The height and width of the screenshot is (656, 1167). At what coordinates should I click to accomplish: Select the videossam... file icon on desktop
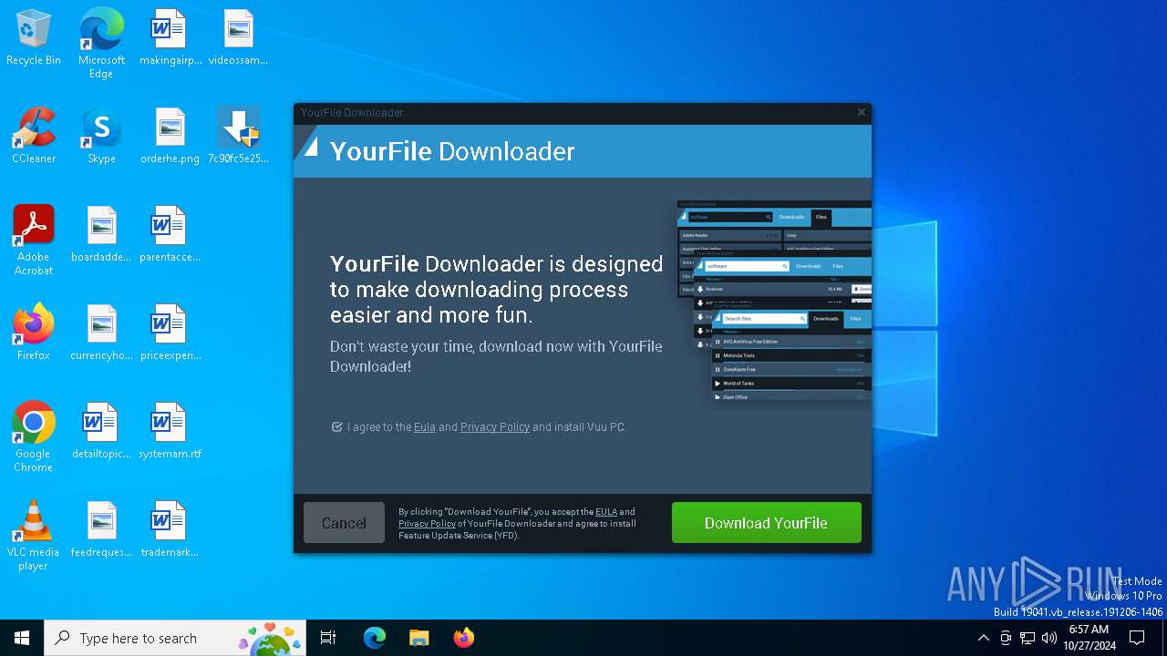coord(238,38)
